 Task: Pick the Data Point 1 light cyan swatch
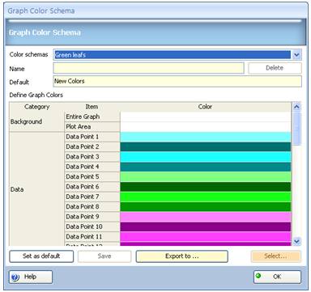pyautogui.click(x=206, y=137)
